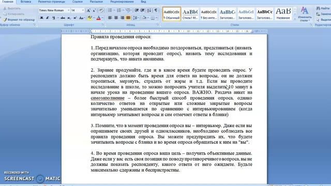Switch to the Главная tab
Screen dimensions: 331x186
8,2
